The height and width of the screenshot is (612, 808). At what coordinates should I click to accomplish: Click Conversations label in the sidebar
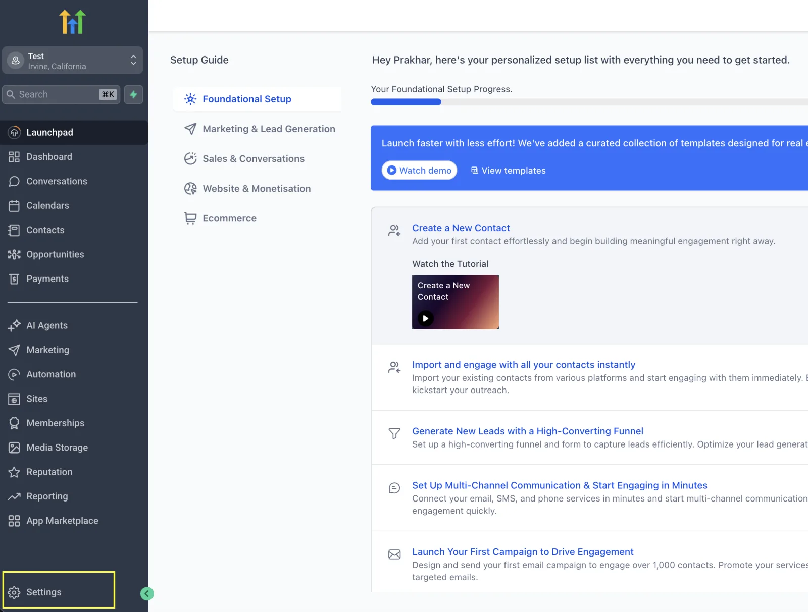[x=57, y=181]
